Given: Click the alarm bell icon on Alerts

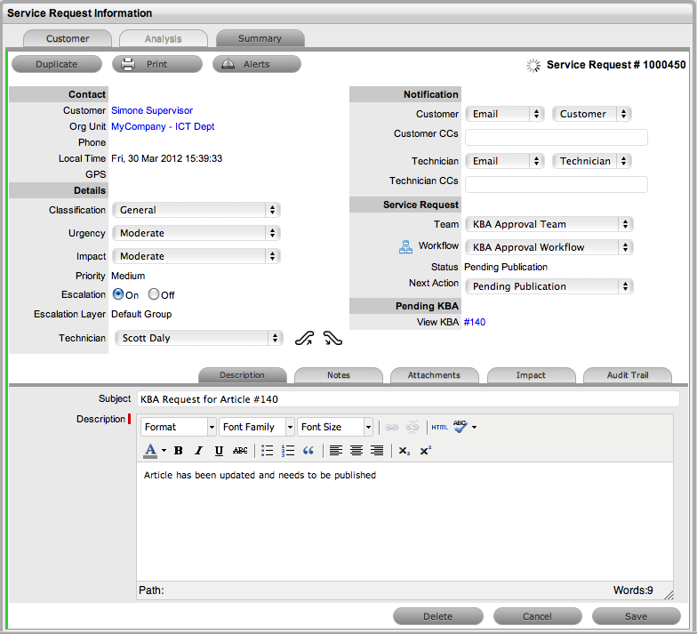Looking at the screenshot, I should (228, 64).
